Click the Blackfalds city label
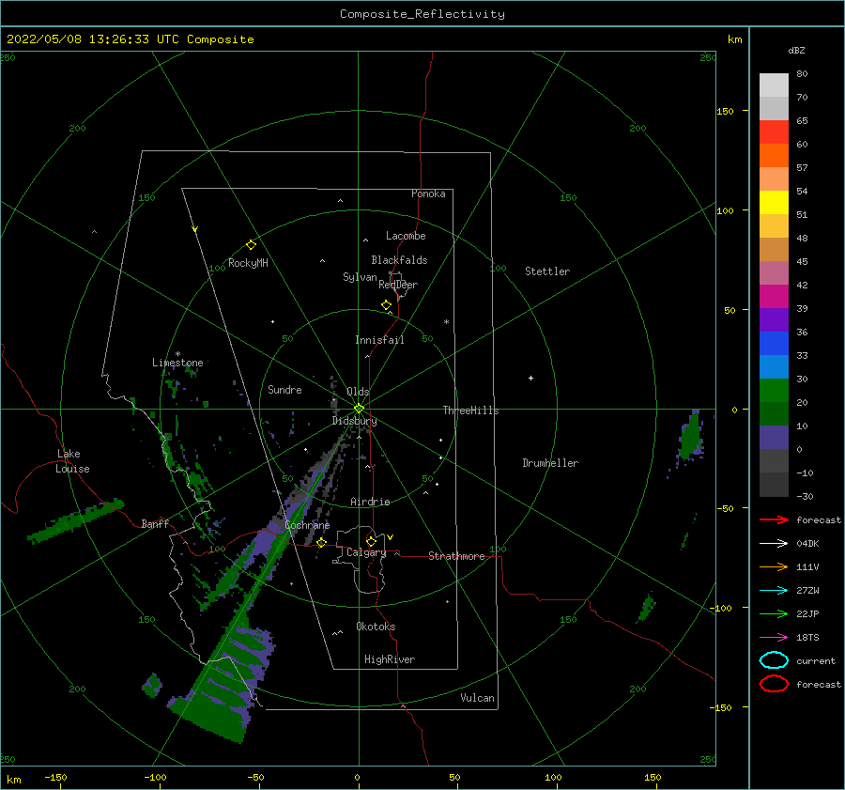 [399, 260]
